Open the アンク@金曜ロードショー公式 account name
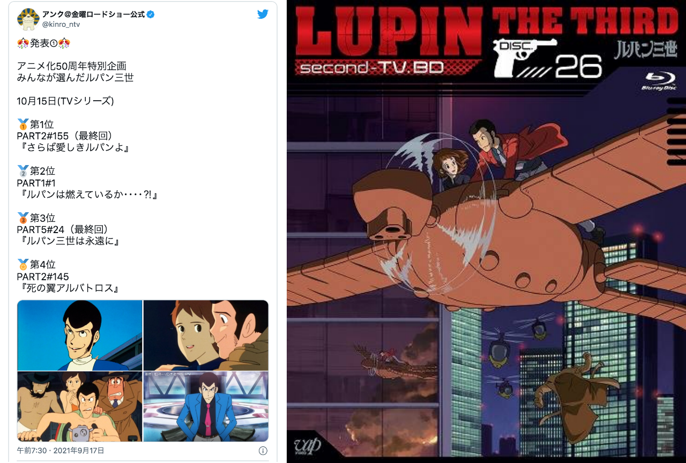The image size is (686, 463). (94, 14)
